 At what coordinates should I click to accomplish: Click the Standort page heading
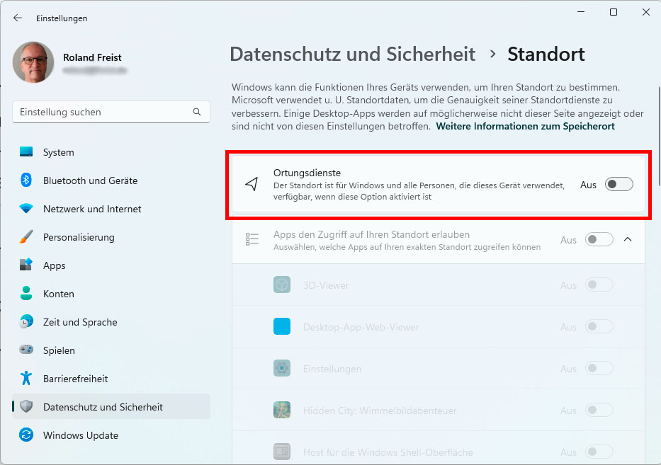[546, 54]
